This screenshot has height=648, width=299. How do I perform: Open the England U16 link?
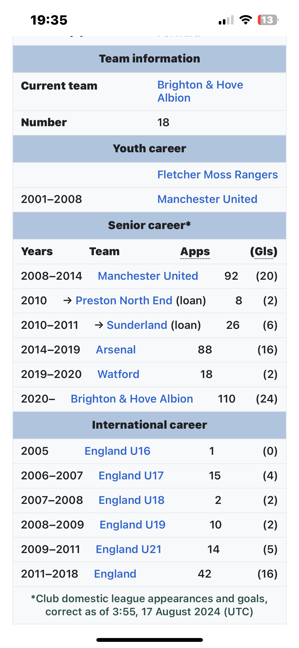[x=117, y=451]
